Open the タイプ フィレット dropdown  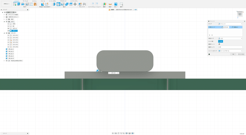click(x=230, y=24)
